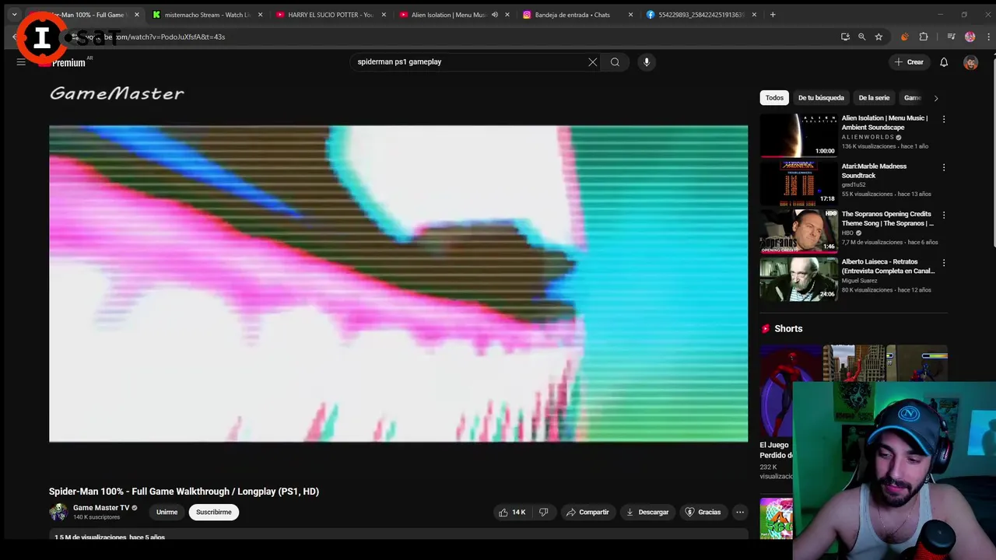The width and height of the screenshot is (996, 560).
Task: Open Game Master TV channel avatar
Action: [58, 512]
